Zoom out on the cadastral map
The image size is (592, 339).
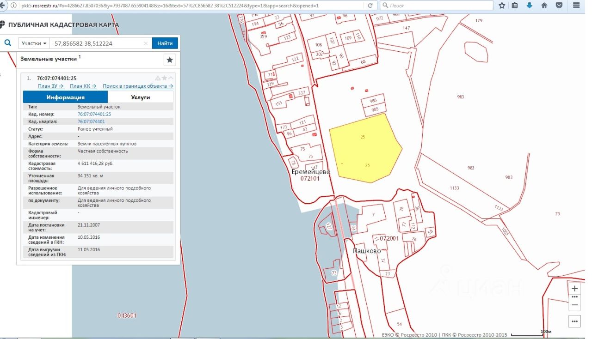tap(575, 305)
